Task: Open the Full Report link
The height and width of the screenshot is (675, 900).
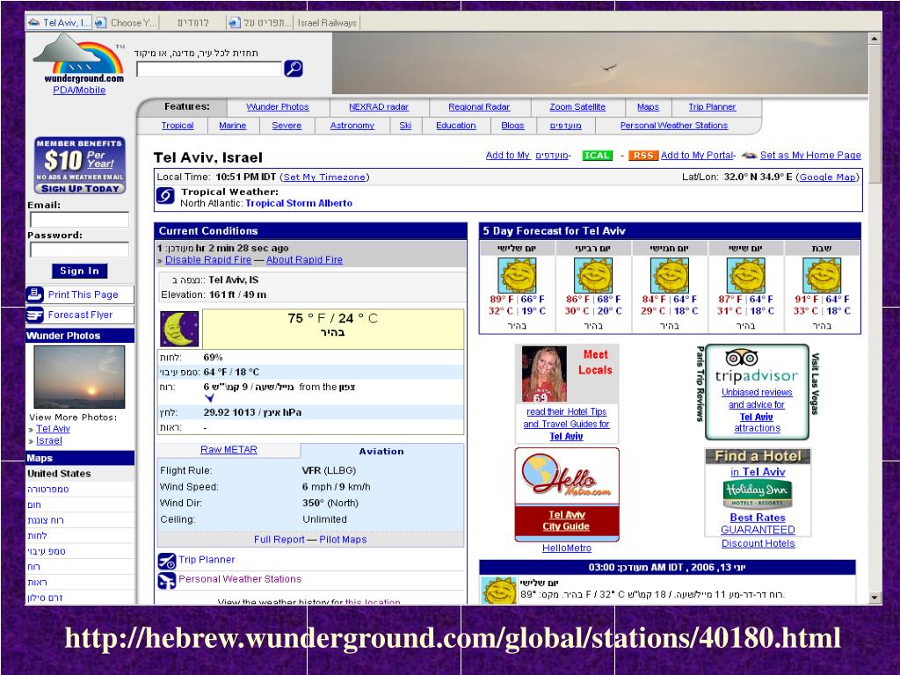Action: pos(279,540)
